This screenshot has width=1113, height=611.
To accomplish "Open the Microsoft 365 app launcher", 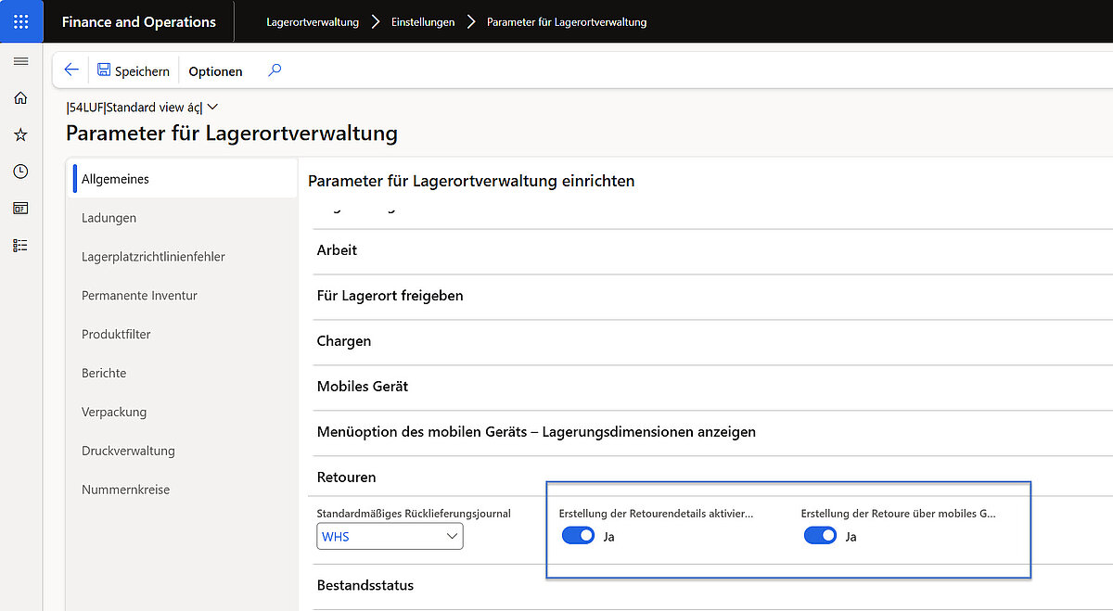I will [x=20, y=20].
